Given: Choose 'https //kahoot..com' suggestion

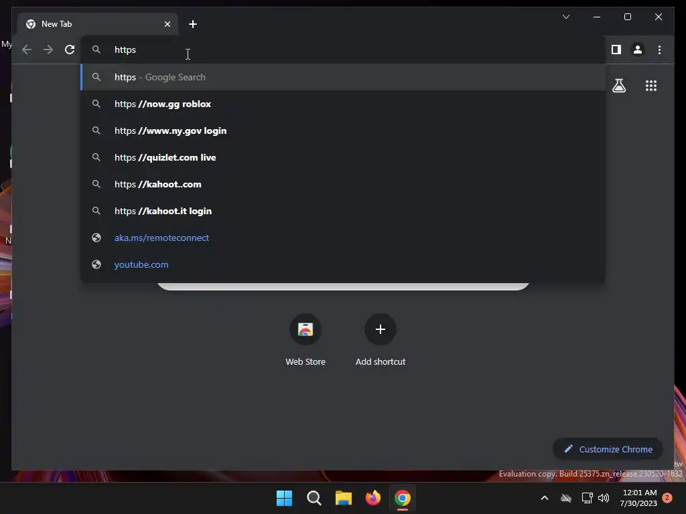Looking at the screenshot, I should [343, 185].
